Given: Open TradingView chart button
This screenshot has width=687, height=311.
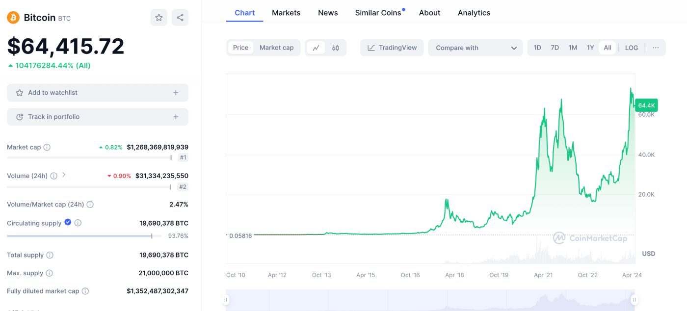Looking at the screenshot, I should [x=392, y=48].
